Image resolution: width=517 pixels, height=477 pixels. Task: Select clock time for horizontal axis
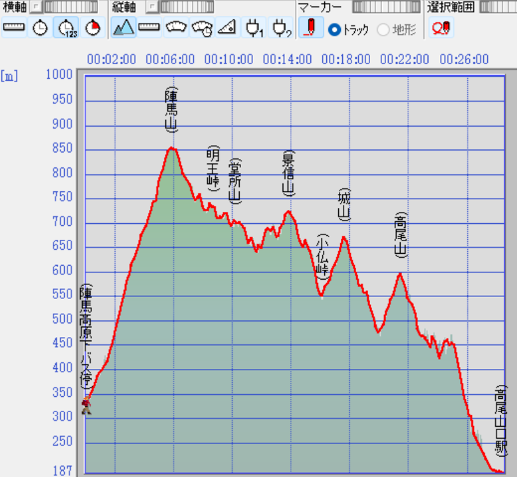pos(40,28)
